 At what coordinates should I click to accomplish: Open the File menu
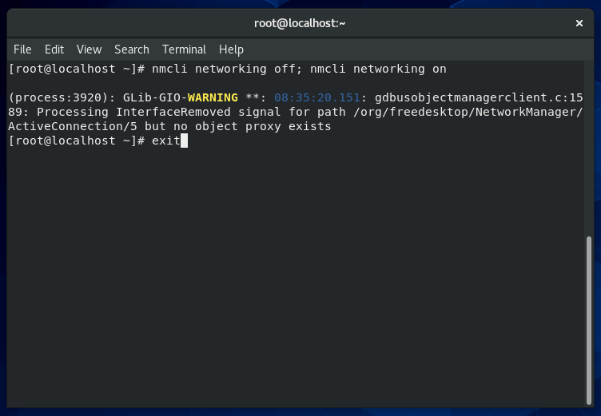[22, 50]
